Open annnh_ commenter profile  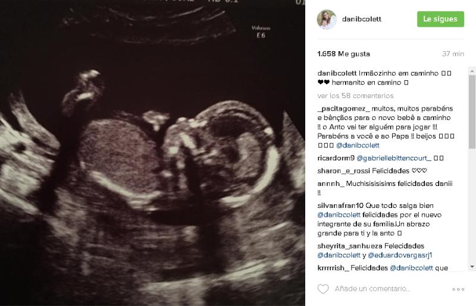click(x=331, y=184)
